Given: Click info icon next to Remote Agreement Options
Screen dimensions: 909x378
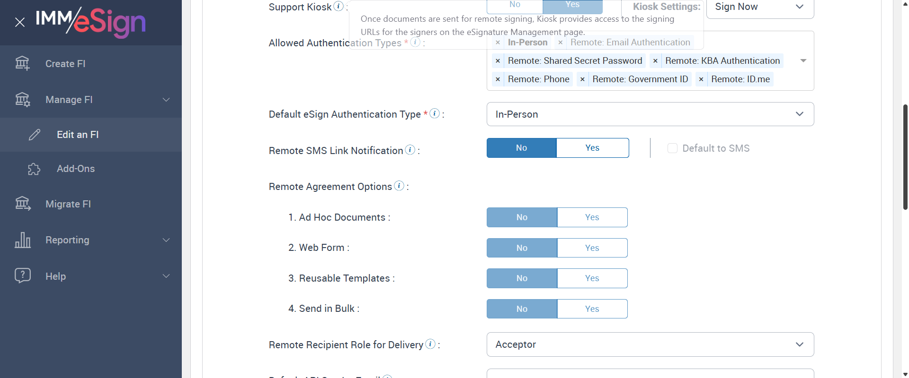Looking at the screenshot, I should (399, 186).
